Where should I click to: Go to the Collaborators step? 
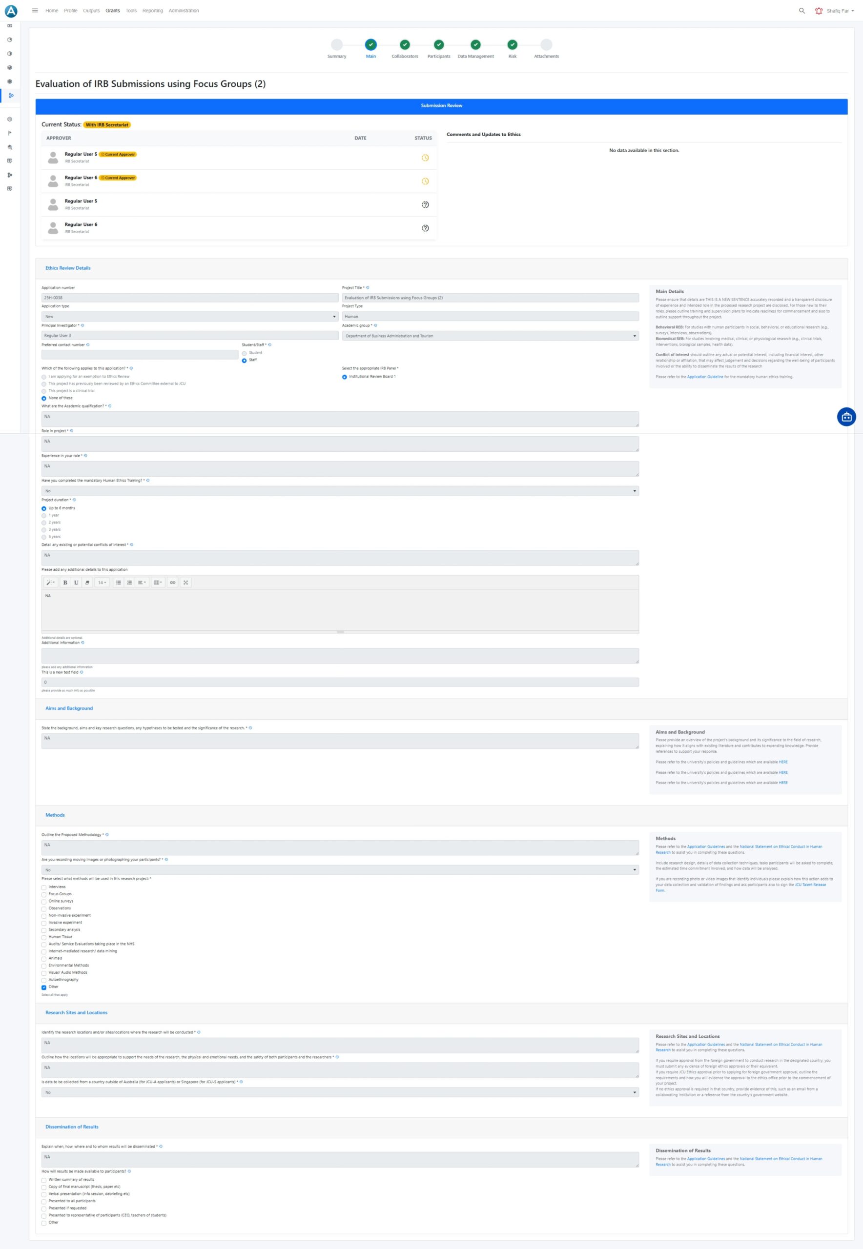(x=405, y=45)
